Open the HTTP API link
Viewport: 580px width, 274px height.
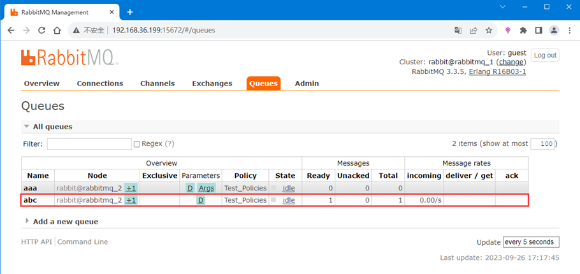pos(36,242)
